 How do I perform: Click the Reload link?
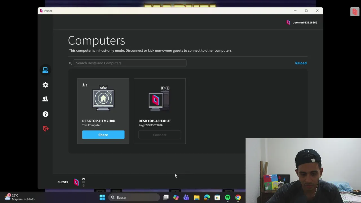click(301, 63)
